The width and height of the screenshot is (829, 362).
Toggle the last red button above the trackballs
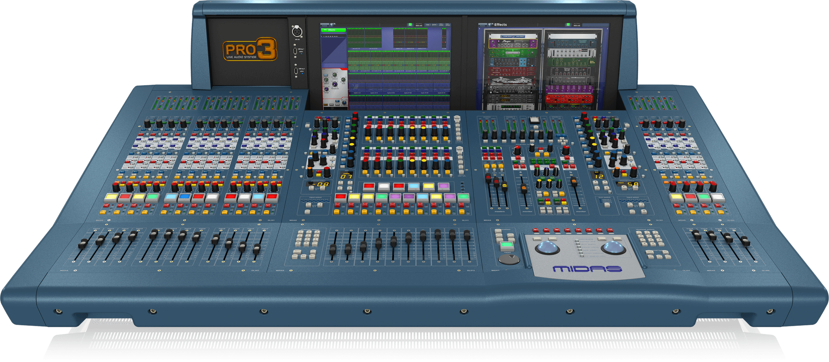tap(610, 230)
